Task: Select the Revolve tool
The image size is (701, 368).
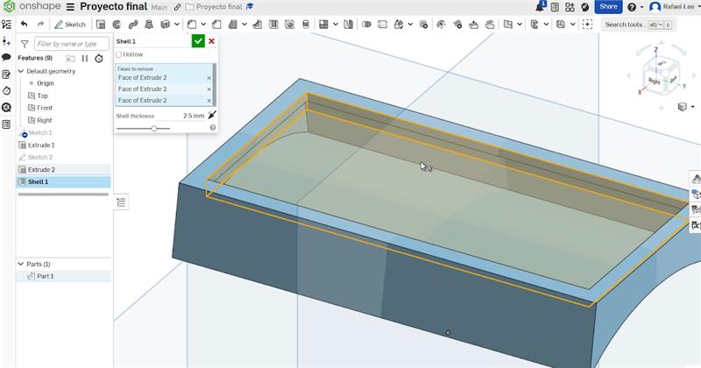Action: (x=117, y=25)
